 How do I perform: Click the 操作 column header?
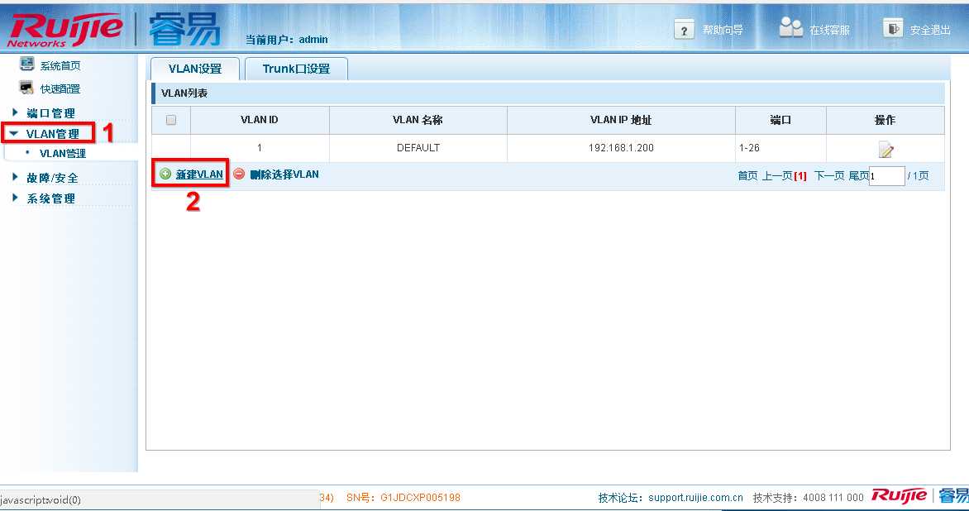[x=885, y=120]
